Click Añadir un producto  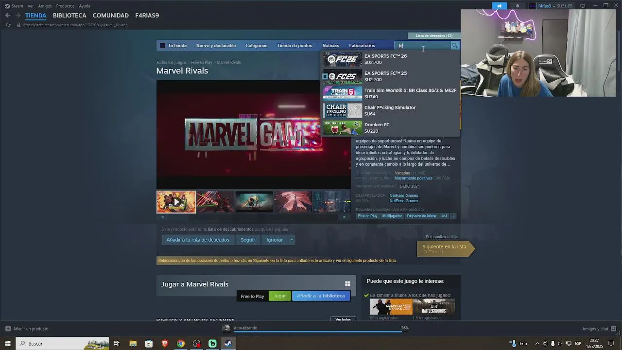point(27,329)
